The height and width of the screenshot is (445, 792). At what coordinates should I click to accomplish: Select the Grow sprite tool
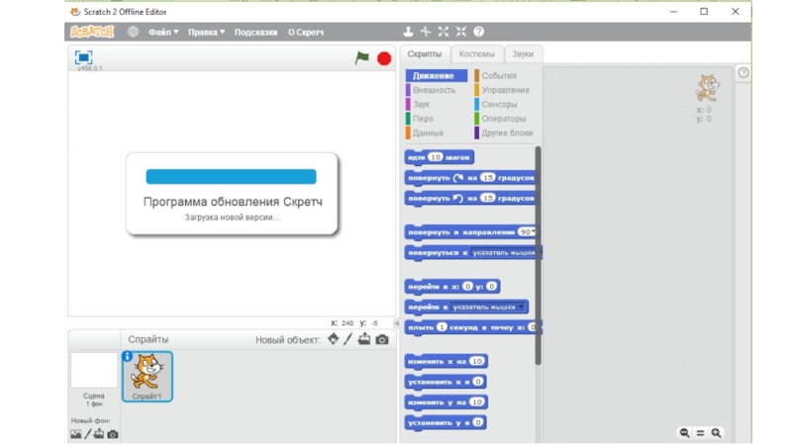(x=444, y=32)
